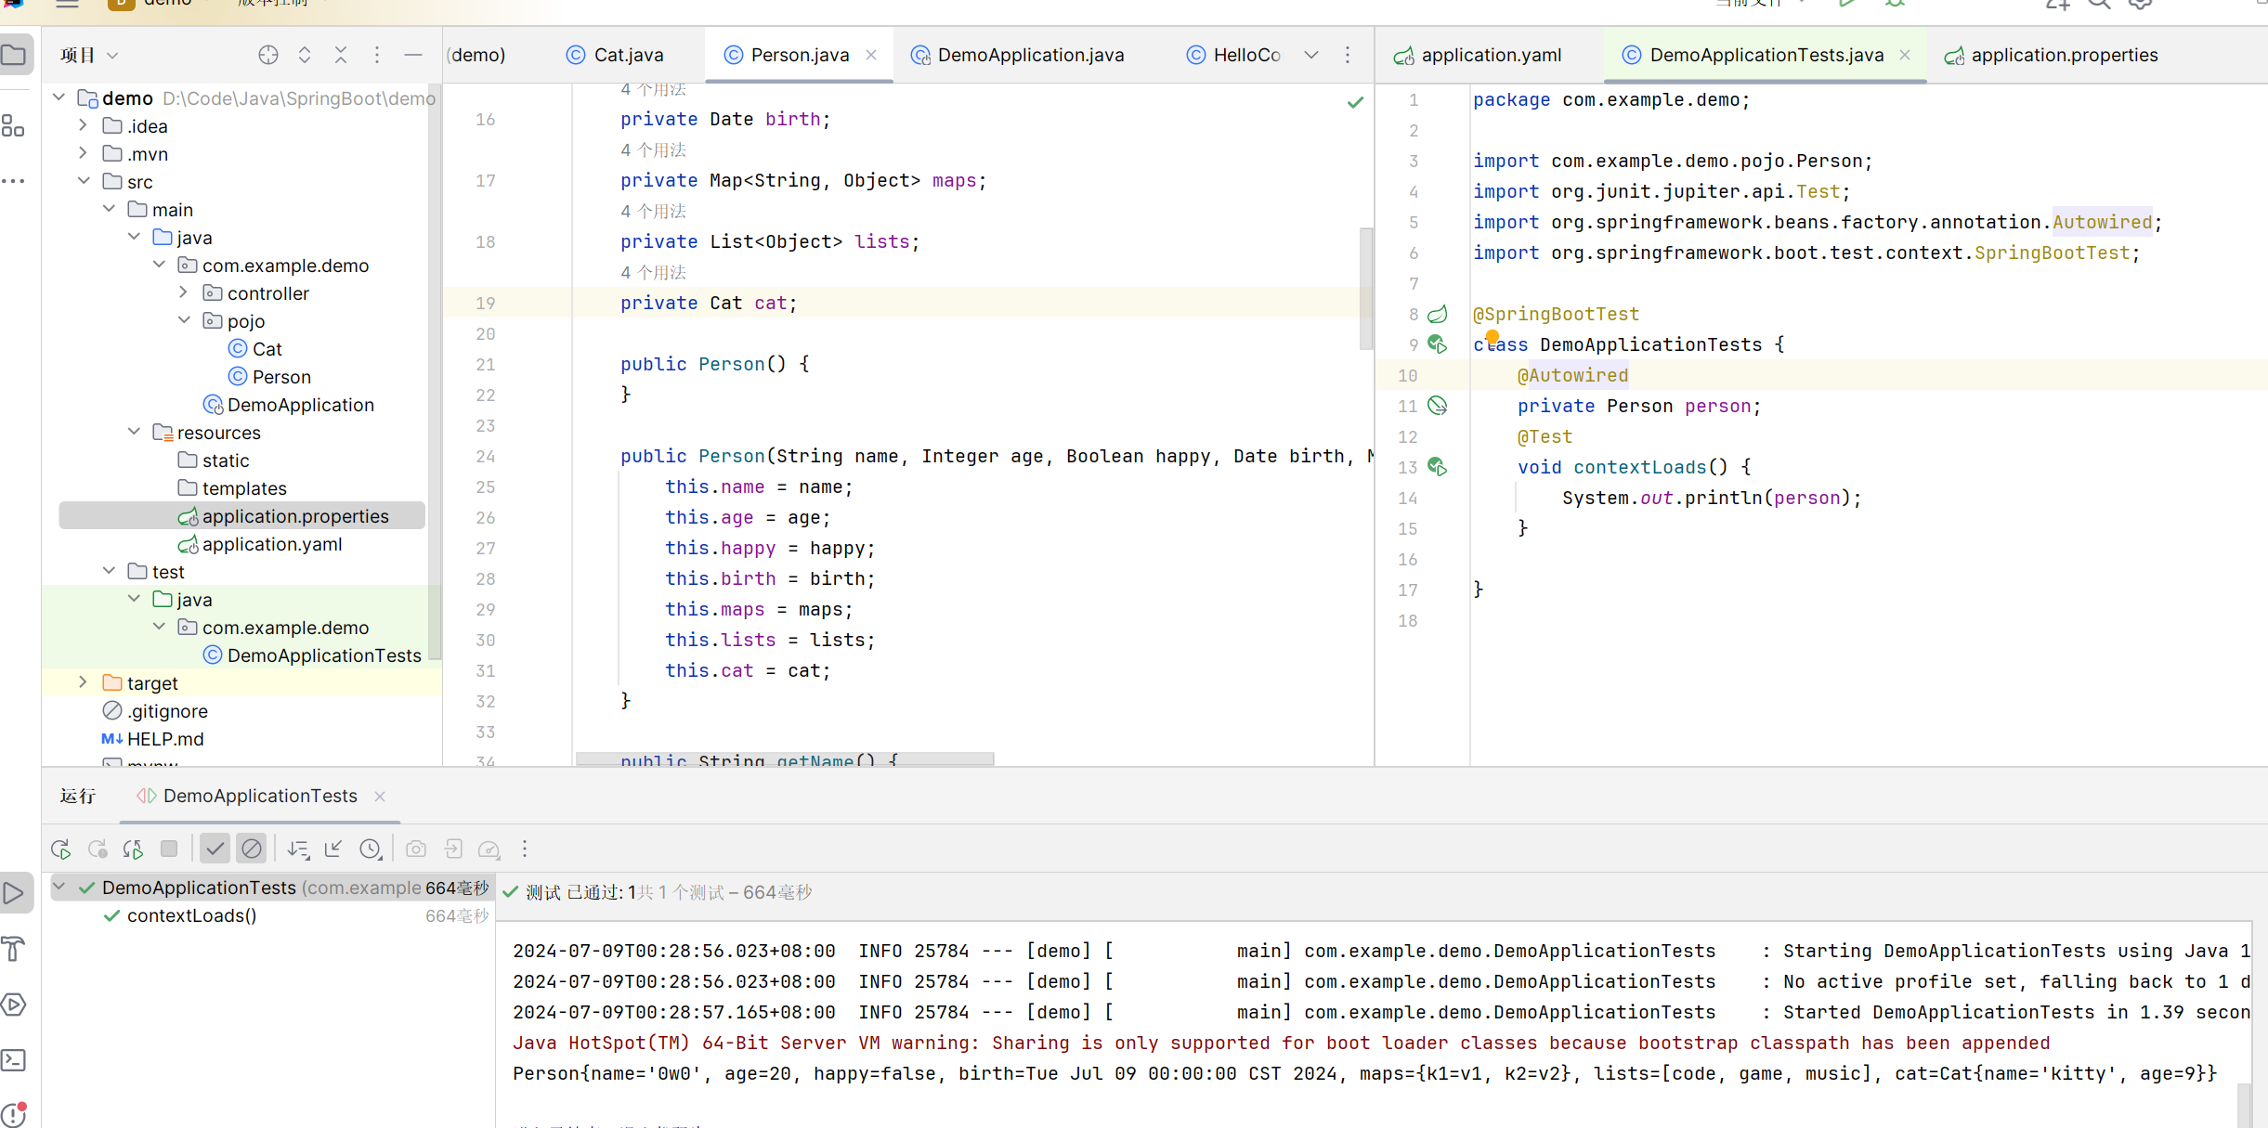Open Build hammer tool window icon
The image size is (2268, 1128).
tap(14, 949)
